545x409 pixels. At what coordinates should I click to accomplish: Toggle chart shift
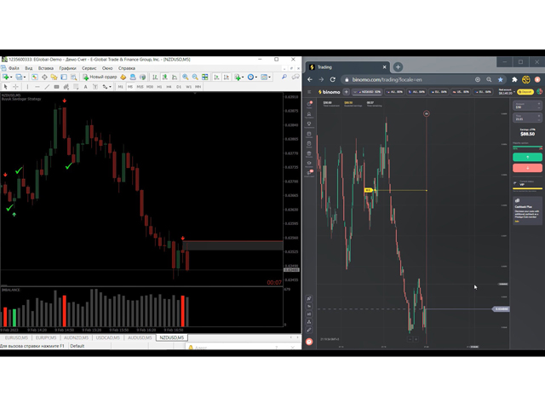227,77
